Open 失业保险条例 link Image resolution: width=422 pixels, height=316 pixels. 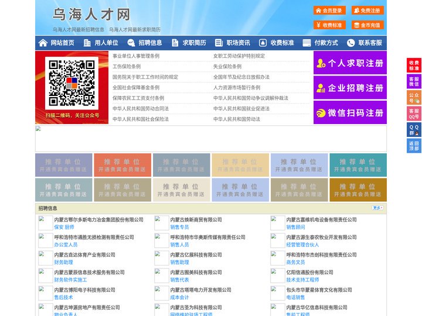click(227, 66)
